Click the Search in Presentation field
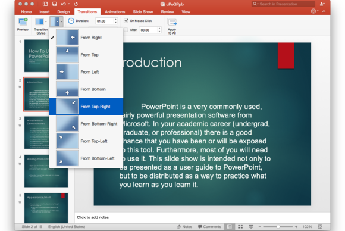 [x=283, y=4]
